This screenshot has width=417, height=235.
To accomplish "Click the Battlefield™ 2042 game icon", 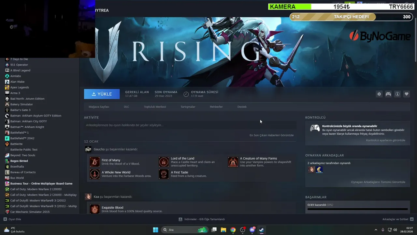I will pos(7,138).
